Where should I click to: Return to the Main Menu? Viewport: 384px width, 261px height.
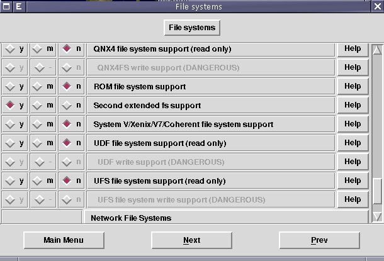tap(63, 240)
